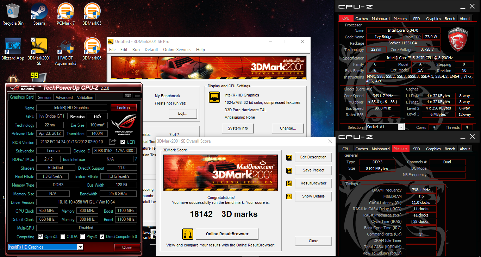481x257 pixels.
Task: Click the Save Project button
Action: pyautogui.click(x=313, y=170)
